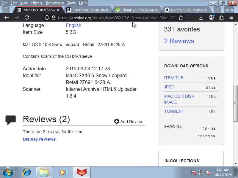Open the Bookmarks menu
238x178 pixels.
[x=55, y=3]
